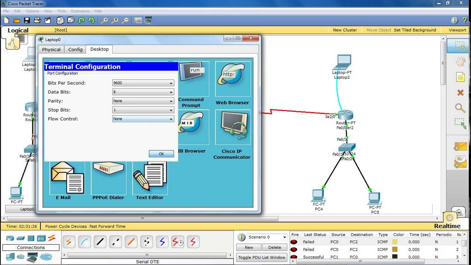Select the Inspect magnifier tool
Viewport: 471px width, 265px height.
pos(460,108)
